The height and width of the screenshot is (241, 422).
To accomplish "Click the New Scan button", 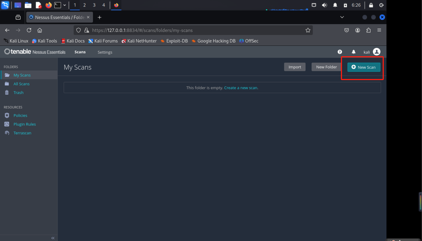I will tap(364, 67).
